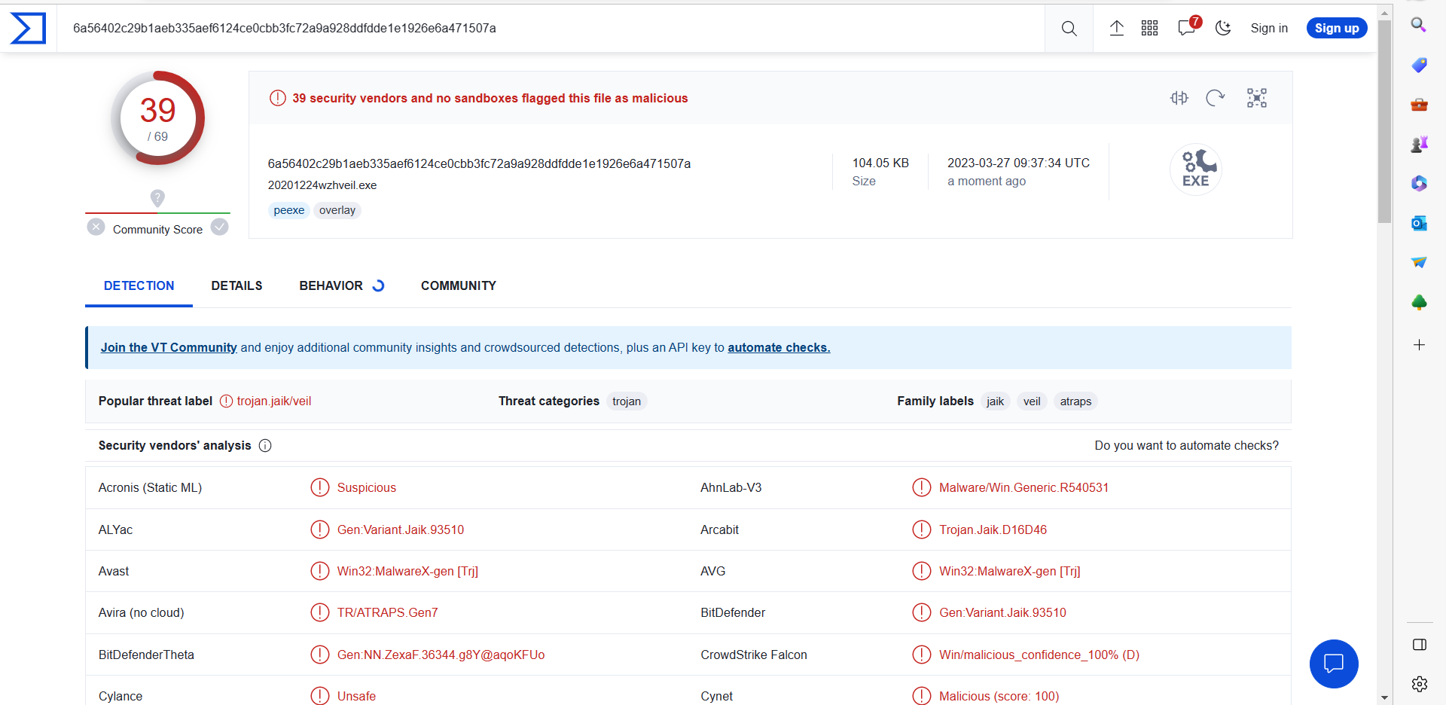Switch to the DETAILS tab
This screenshot has width=1446, height=705.
pyautogui.click(x=236, y=286)
